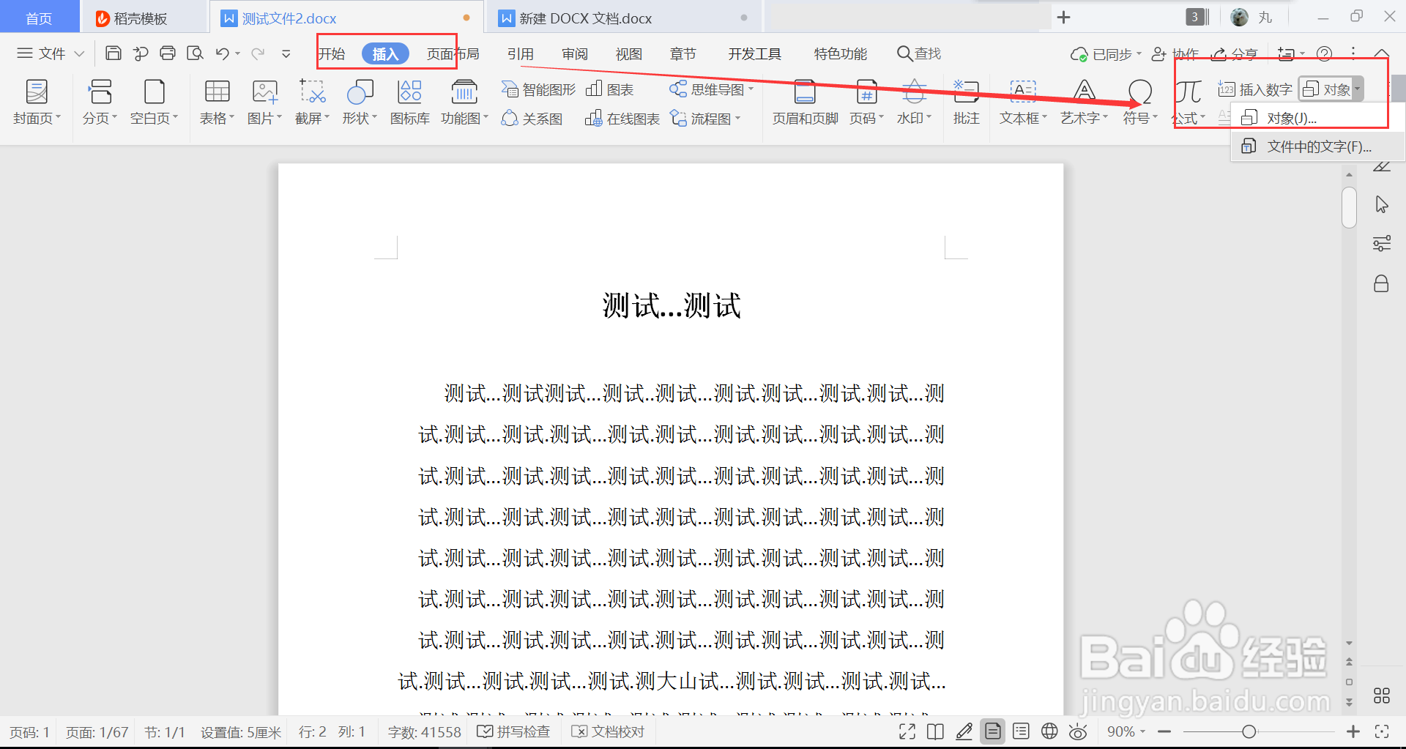This screenshot has width=1406, height=749.
Task: Expand the flowchart (流程图) dropdown
Action: (x=737, y=119)
